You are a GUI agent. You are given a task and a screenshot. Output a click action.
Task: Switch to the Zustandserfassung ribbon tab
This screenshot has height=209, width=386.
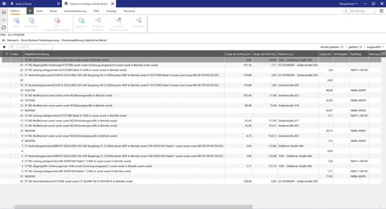pyautogui.click(x=75, y=11)
